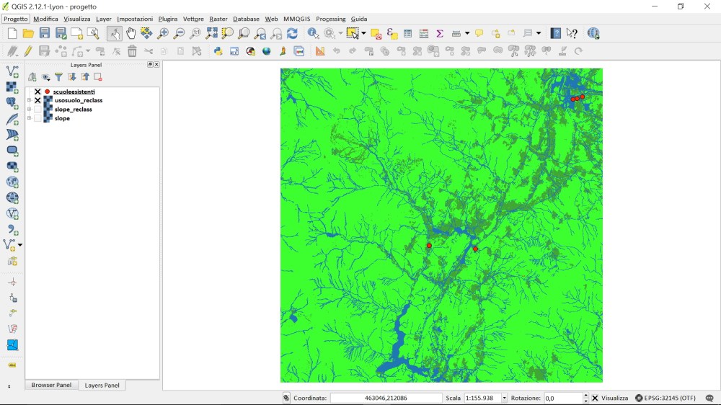This screenshot has width=721, height=405.
Task: Open the Raster menu
Action: pyautogui.click(x=218, y=19)
